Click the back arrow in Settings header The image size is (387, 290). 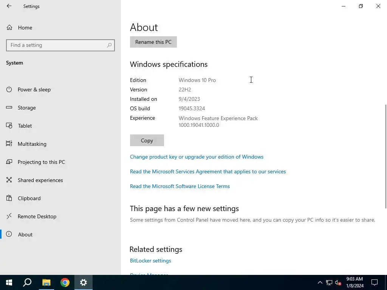[x=9, y=6]
